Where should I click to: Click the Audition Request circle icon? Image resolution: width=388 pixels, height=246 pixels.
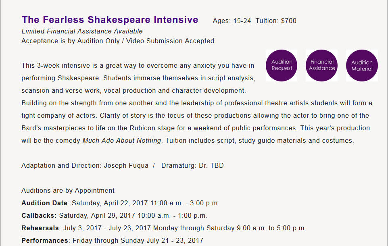pyautogui.click(x=282, y=65)
